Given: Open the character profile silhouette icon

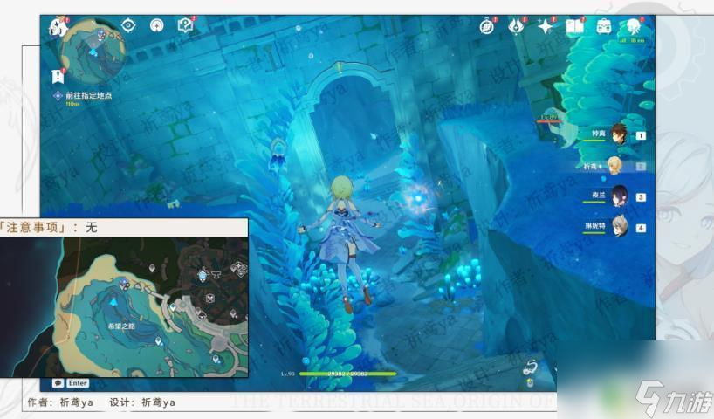Looking at the screenshot, I should [x=634, y=26].
